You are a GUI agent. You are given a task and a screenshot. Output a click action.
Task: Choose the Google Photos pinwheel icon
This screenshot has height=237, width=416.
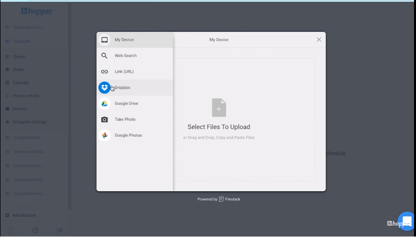tap(104, 135)
